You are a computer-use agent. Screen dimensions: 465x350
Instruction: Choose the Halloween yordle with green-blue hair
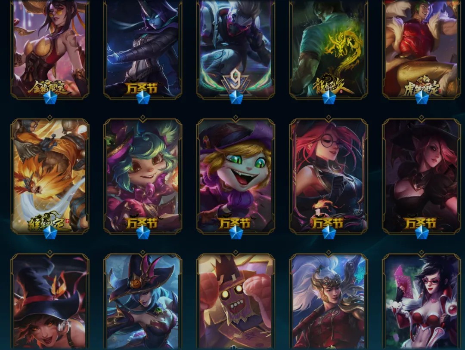coord(143,176)
